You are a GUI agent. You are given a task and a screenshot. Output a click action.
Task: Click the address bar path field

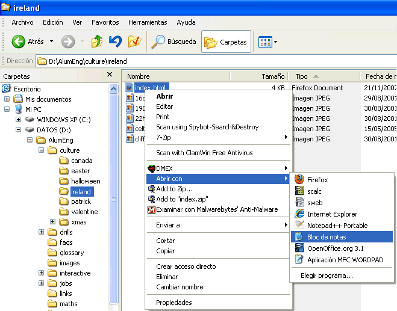point(211,61)
